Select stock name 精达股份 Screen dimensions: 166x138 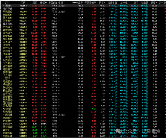point(8,90)
